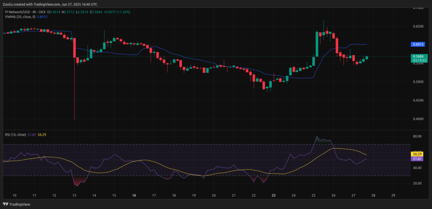Click the date label 24 on the time axis
432x209 pixels.
tap(294, 195)
